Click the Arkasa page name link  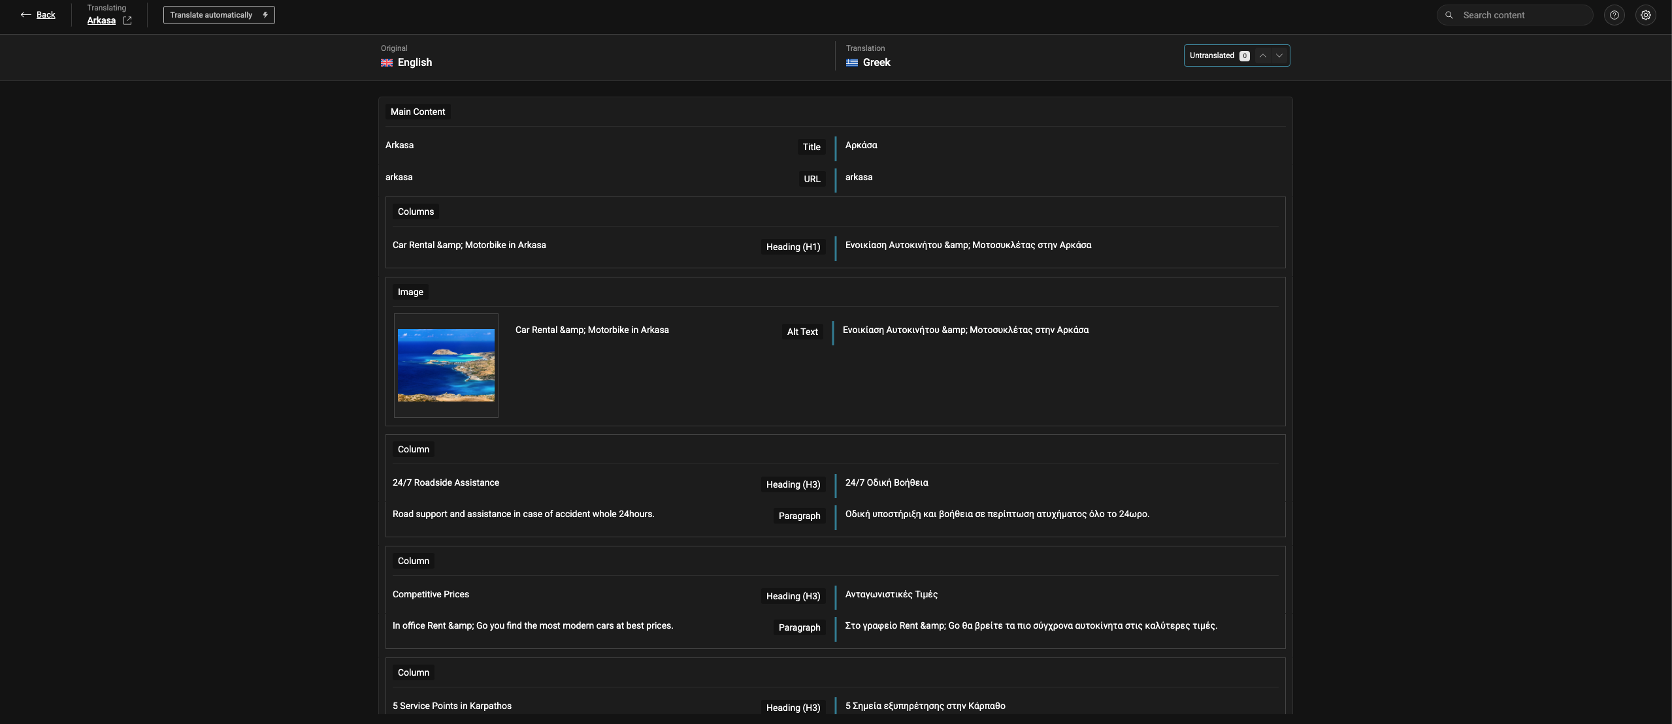(101, 21)
